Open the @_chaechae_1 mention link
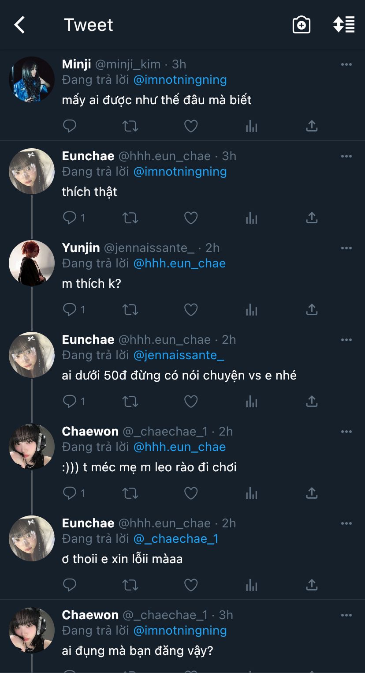 click(176, 539)
